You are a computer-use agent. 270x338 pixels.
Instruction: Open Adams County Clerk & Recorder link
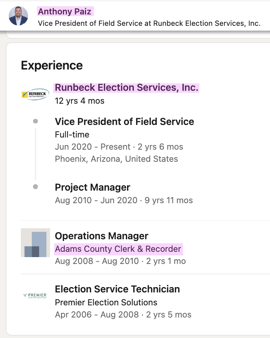click(x=118, y=249)
